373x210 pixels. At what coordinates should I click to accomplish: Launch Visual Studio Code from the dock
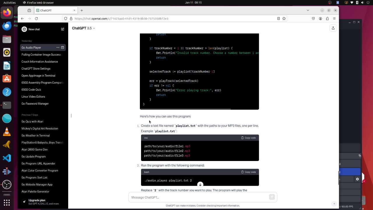pyautogui.click(x=7, y=158)
